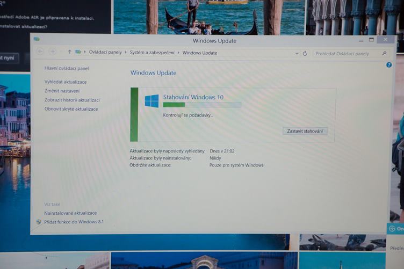Click the Windows Update title bar icon
This screenshot has width=404, height=269.
[x=37, y=39]
